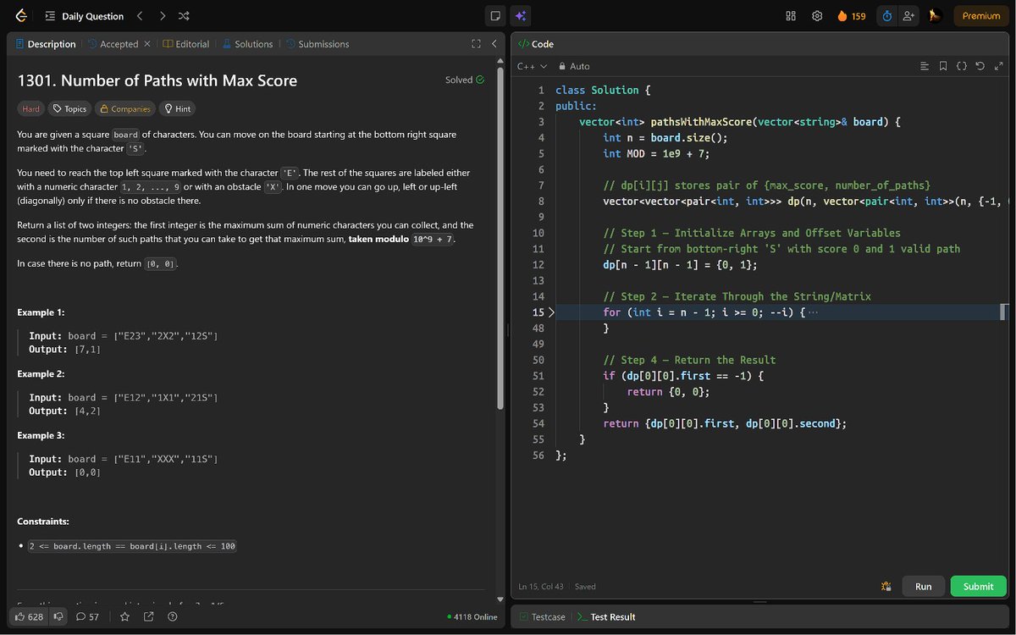The image size is (1016, 635).
Task: Click the Hard difficulty tag
Action: (x=31, y=108)
